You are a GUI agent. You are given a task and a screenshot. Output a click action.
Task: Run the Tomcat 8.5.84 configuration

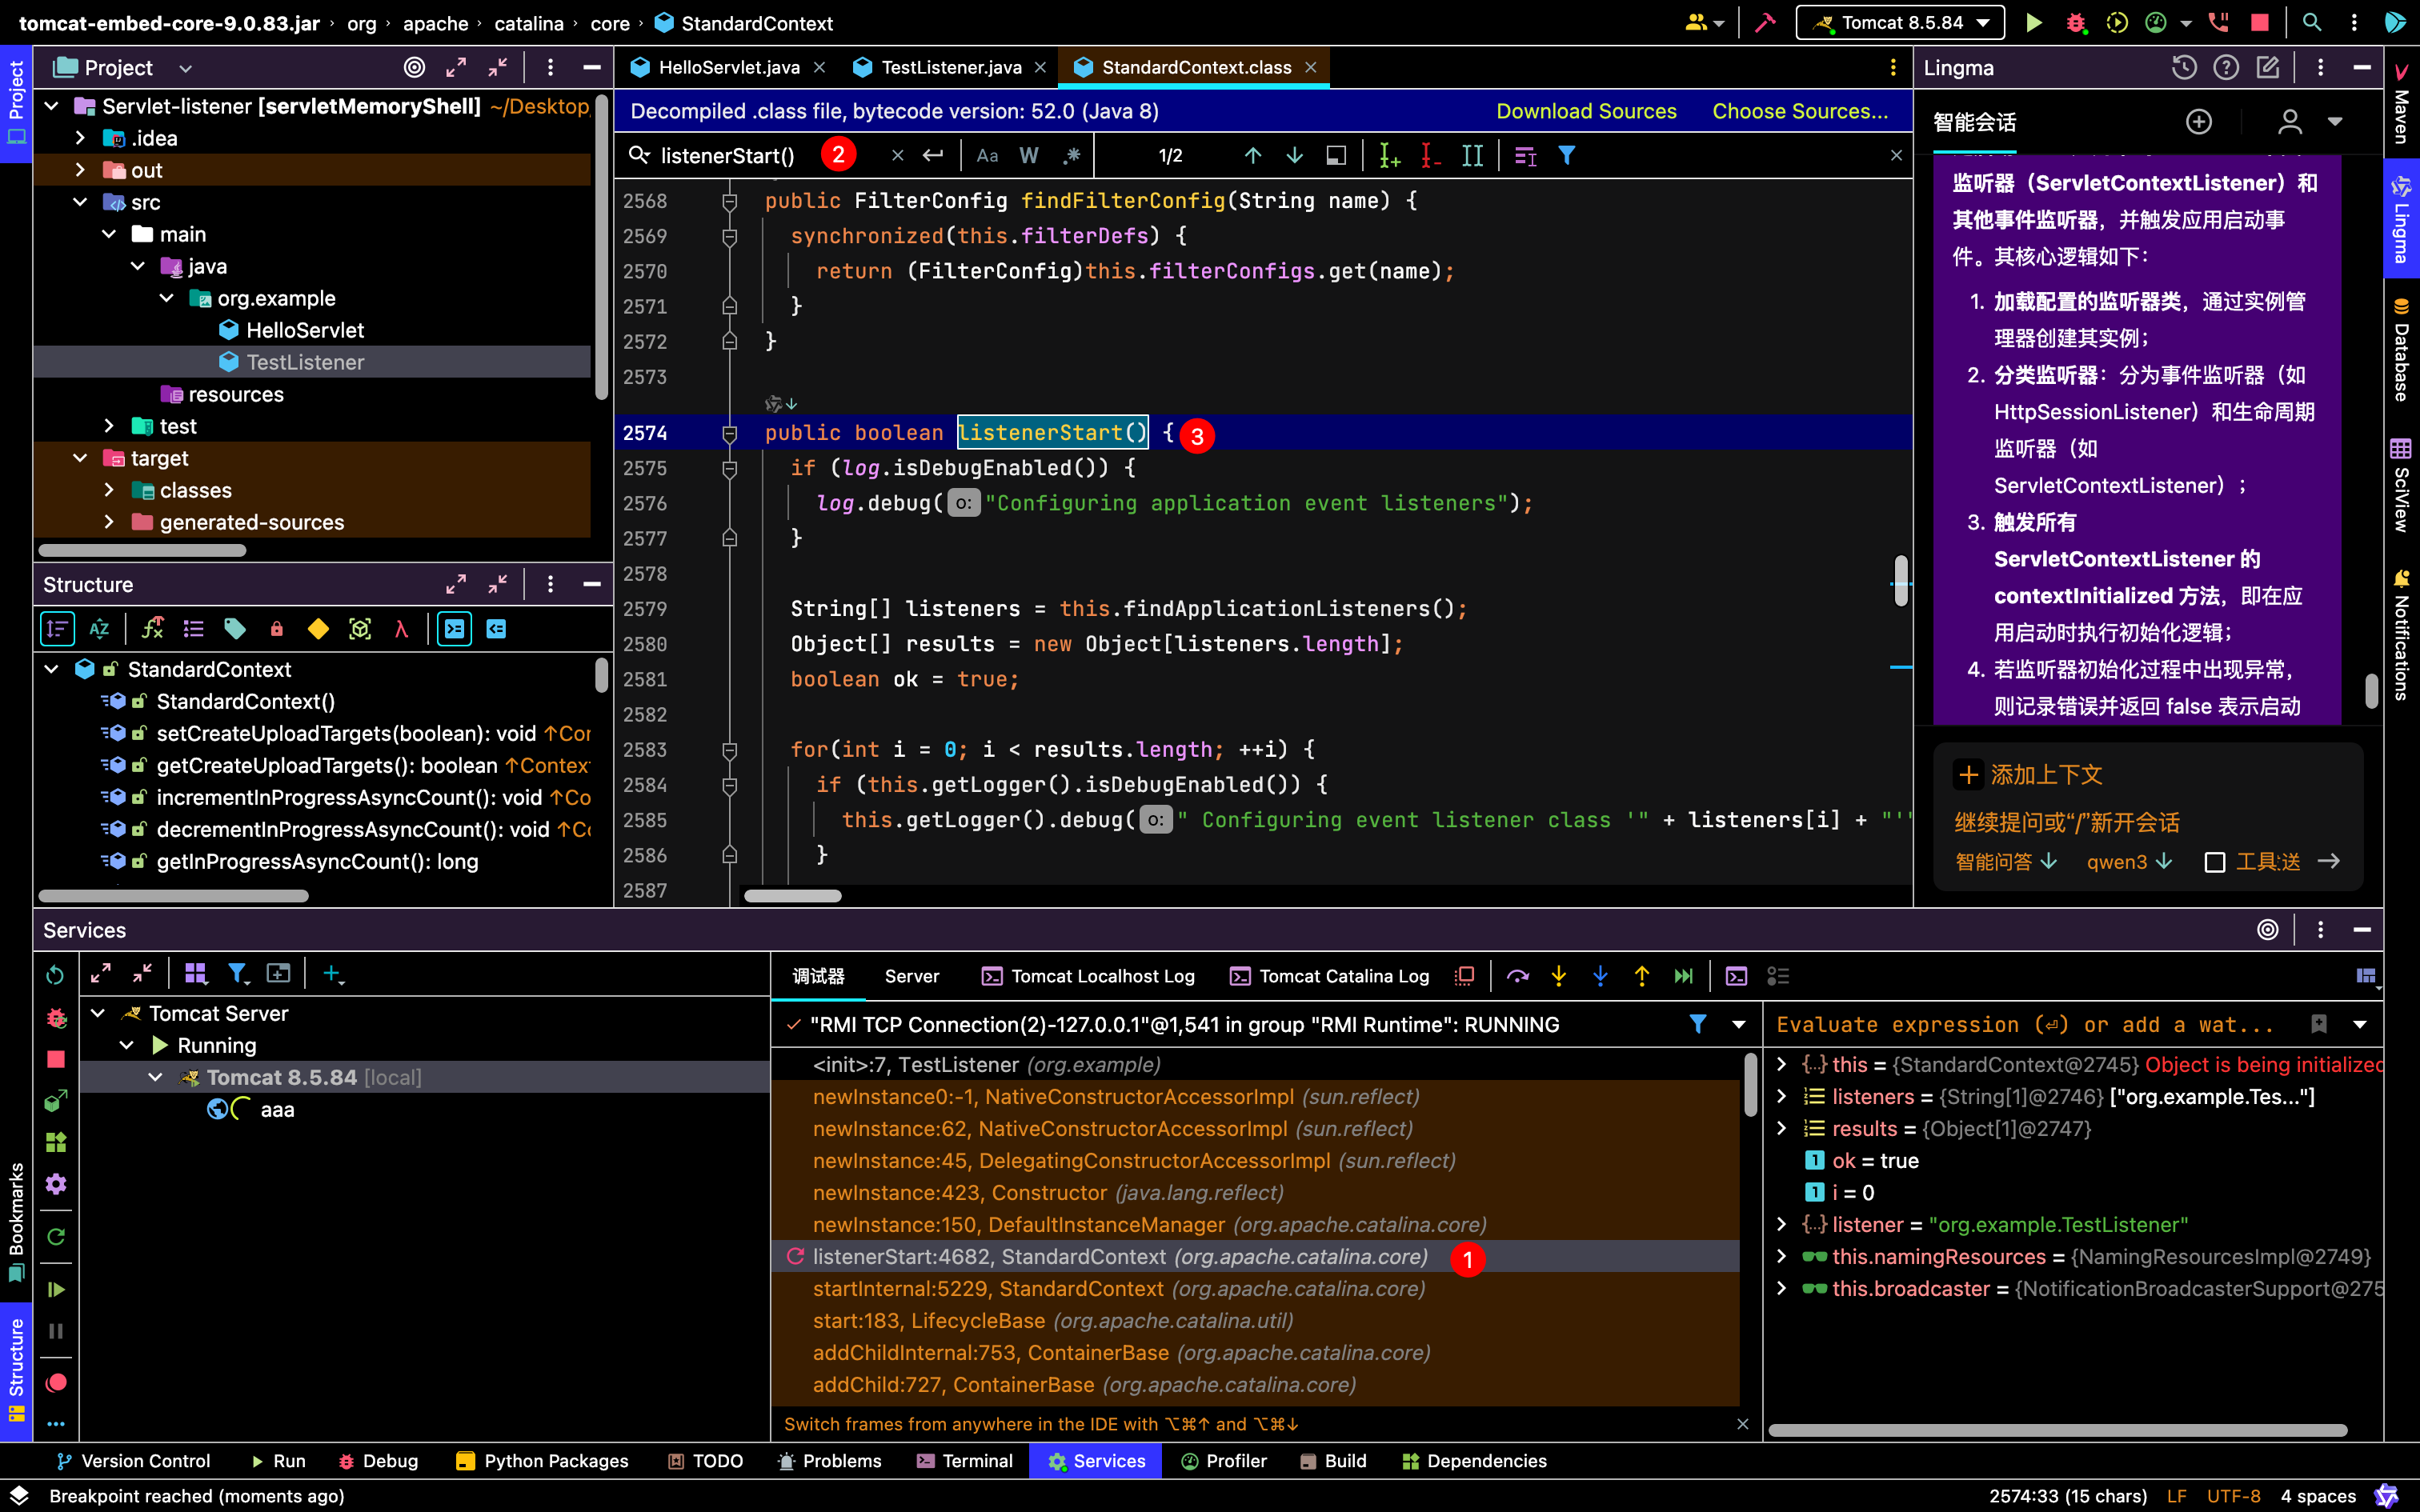coord(2033,22)
